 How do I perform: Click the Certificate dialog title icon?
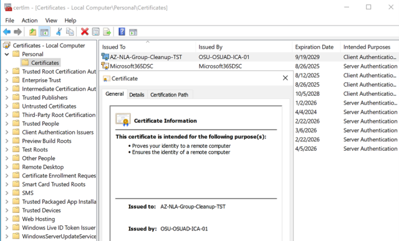click(x=107, y=78)
